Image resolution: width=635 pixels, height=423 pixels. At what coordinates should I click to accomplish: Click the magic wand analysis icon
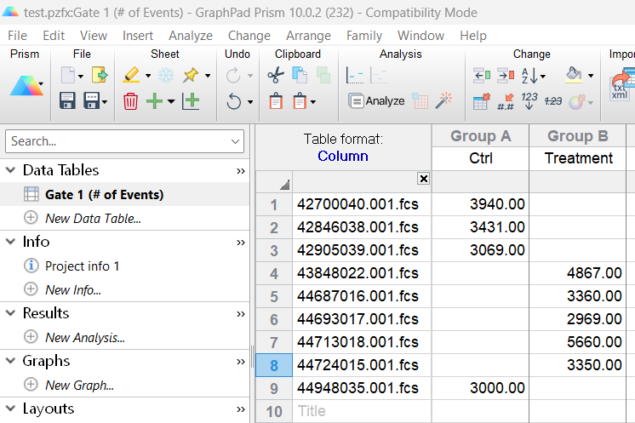443,101
